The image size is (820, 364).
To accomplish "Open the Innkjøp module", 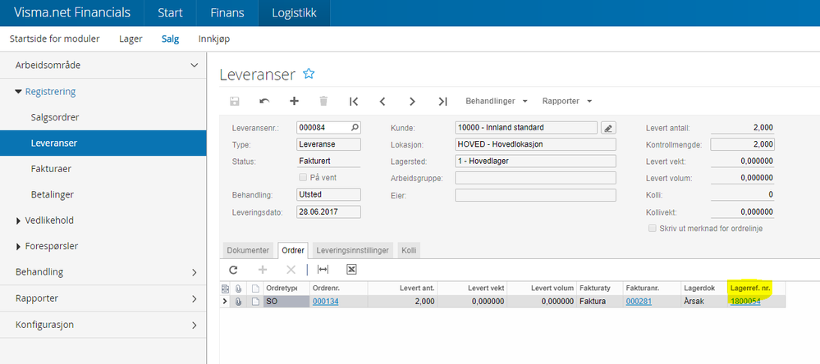I will (x=214, y=39).
